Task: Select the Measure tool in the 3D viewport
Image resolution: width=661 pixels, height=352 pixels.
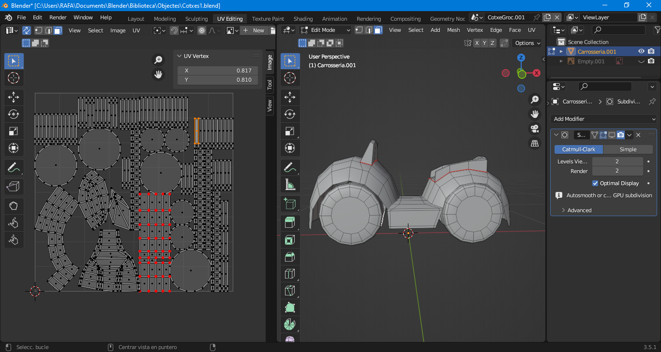Action: (289, 184)
